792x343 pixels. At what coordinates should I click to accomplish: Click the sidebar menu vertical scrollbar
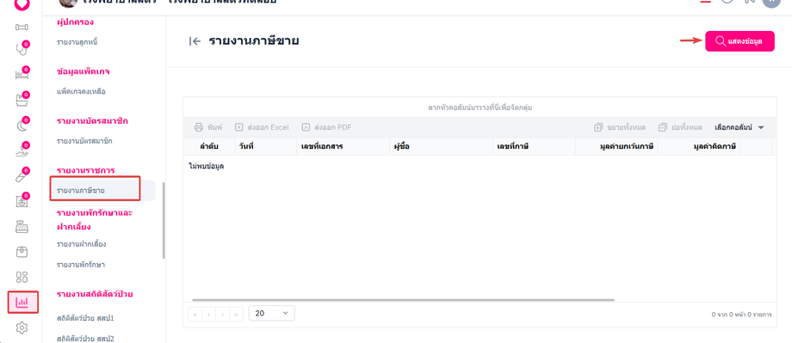pos(164,220)
